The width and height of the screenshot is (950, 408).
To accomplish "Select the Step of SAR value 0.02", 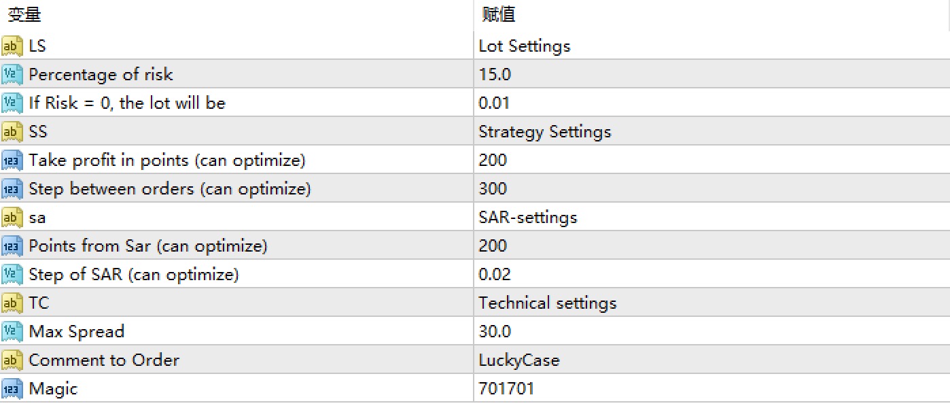I will 495,275.
